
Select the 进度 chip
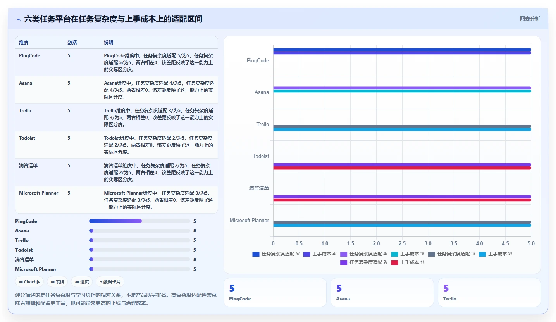click(82, 282)
